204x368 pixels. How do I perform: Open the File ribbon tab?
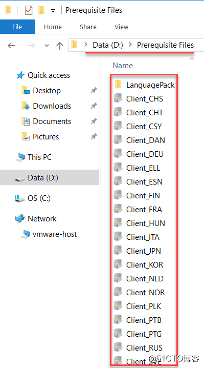click(x=17, y=27)
